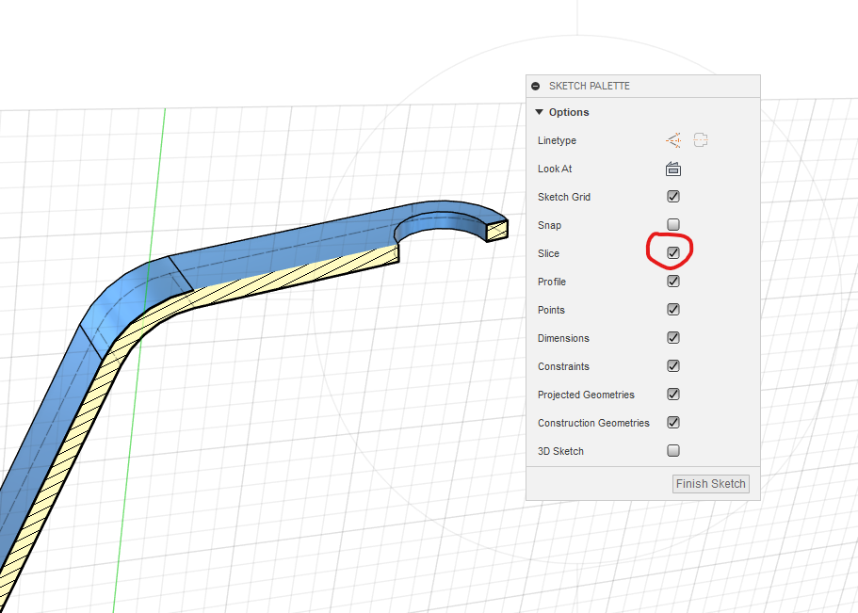Image resolution: width=858 pixels, height=613 pixels.
Task: Collapse the Options section triangle
Action: pos(539,112)
